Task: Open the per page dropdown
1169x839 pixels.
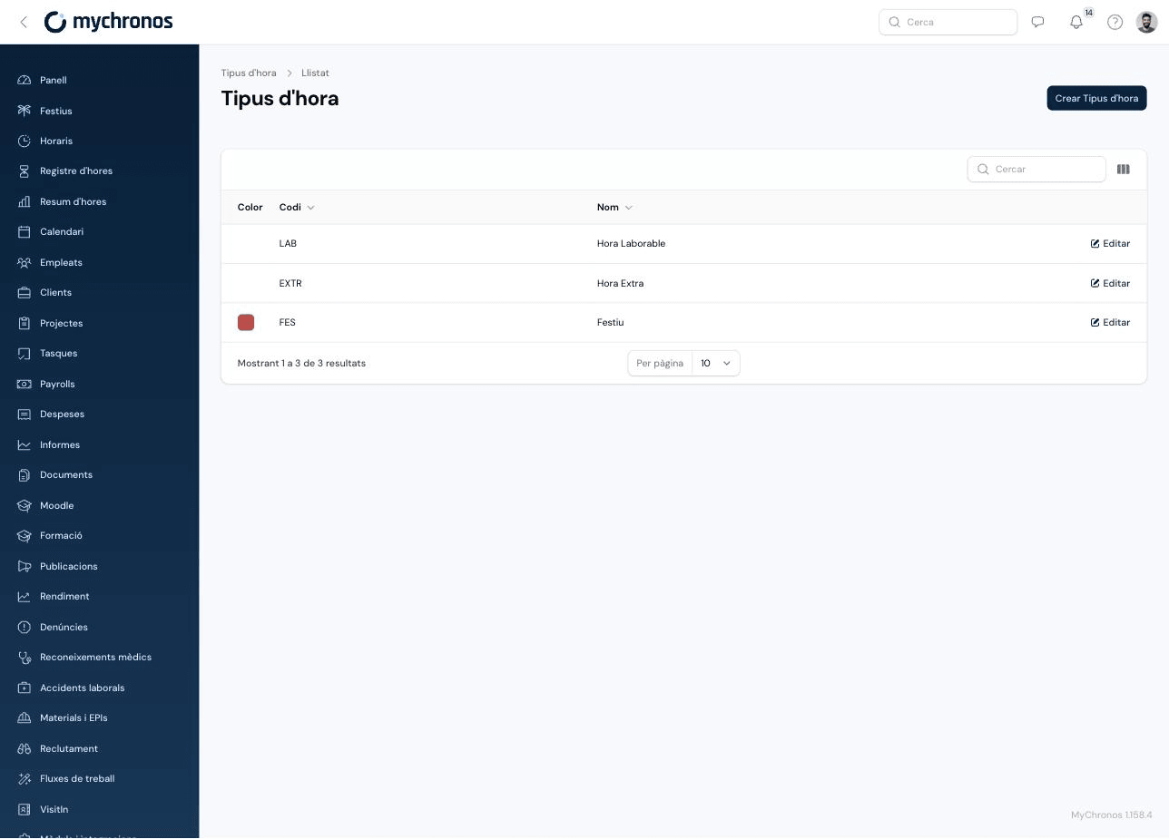Action: 716,363
